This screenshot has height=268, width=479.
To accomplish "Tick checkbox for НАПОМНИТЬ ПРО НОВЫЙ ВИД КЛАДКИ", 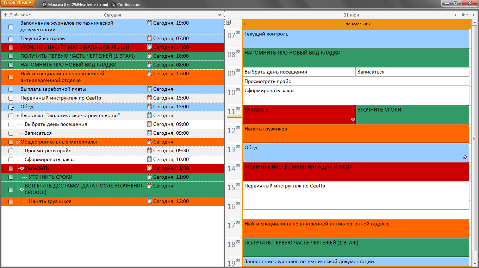I will tap(11, 65).
